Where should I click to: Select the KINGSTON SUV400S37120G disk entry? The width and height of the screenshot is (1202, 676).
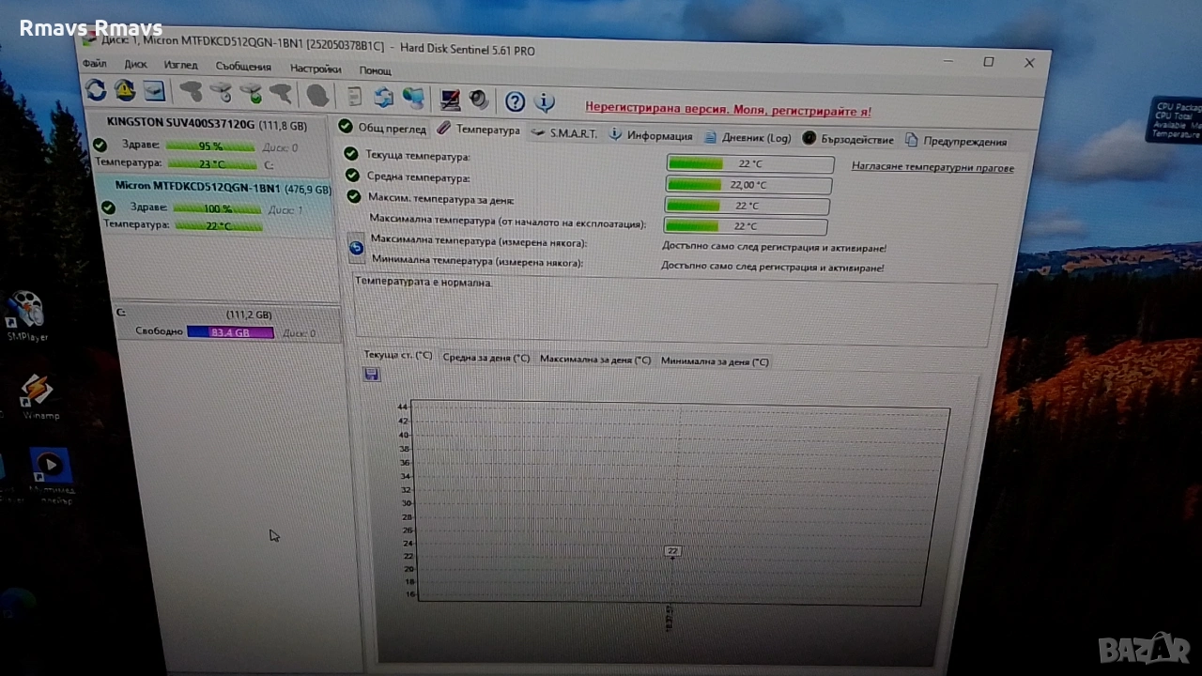coord(206,124)
